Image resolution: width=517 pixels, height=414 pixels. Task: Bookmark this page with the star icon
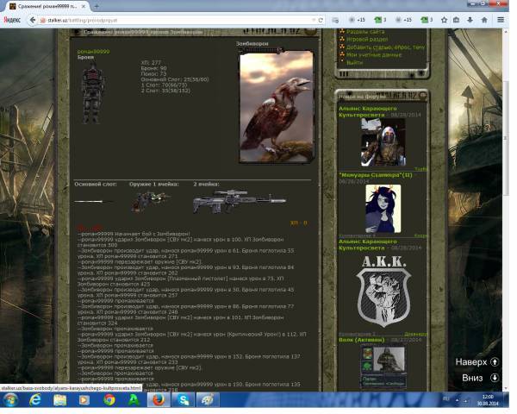(x=444, y=20)
